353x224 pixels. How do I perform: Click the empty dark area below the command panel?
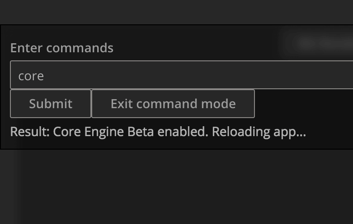pos(176,187)
